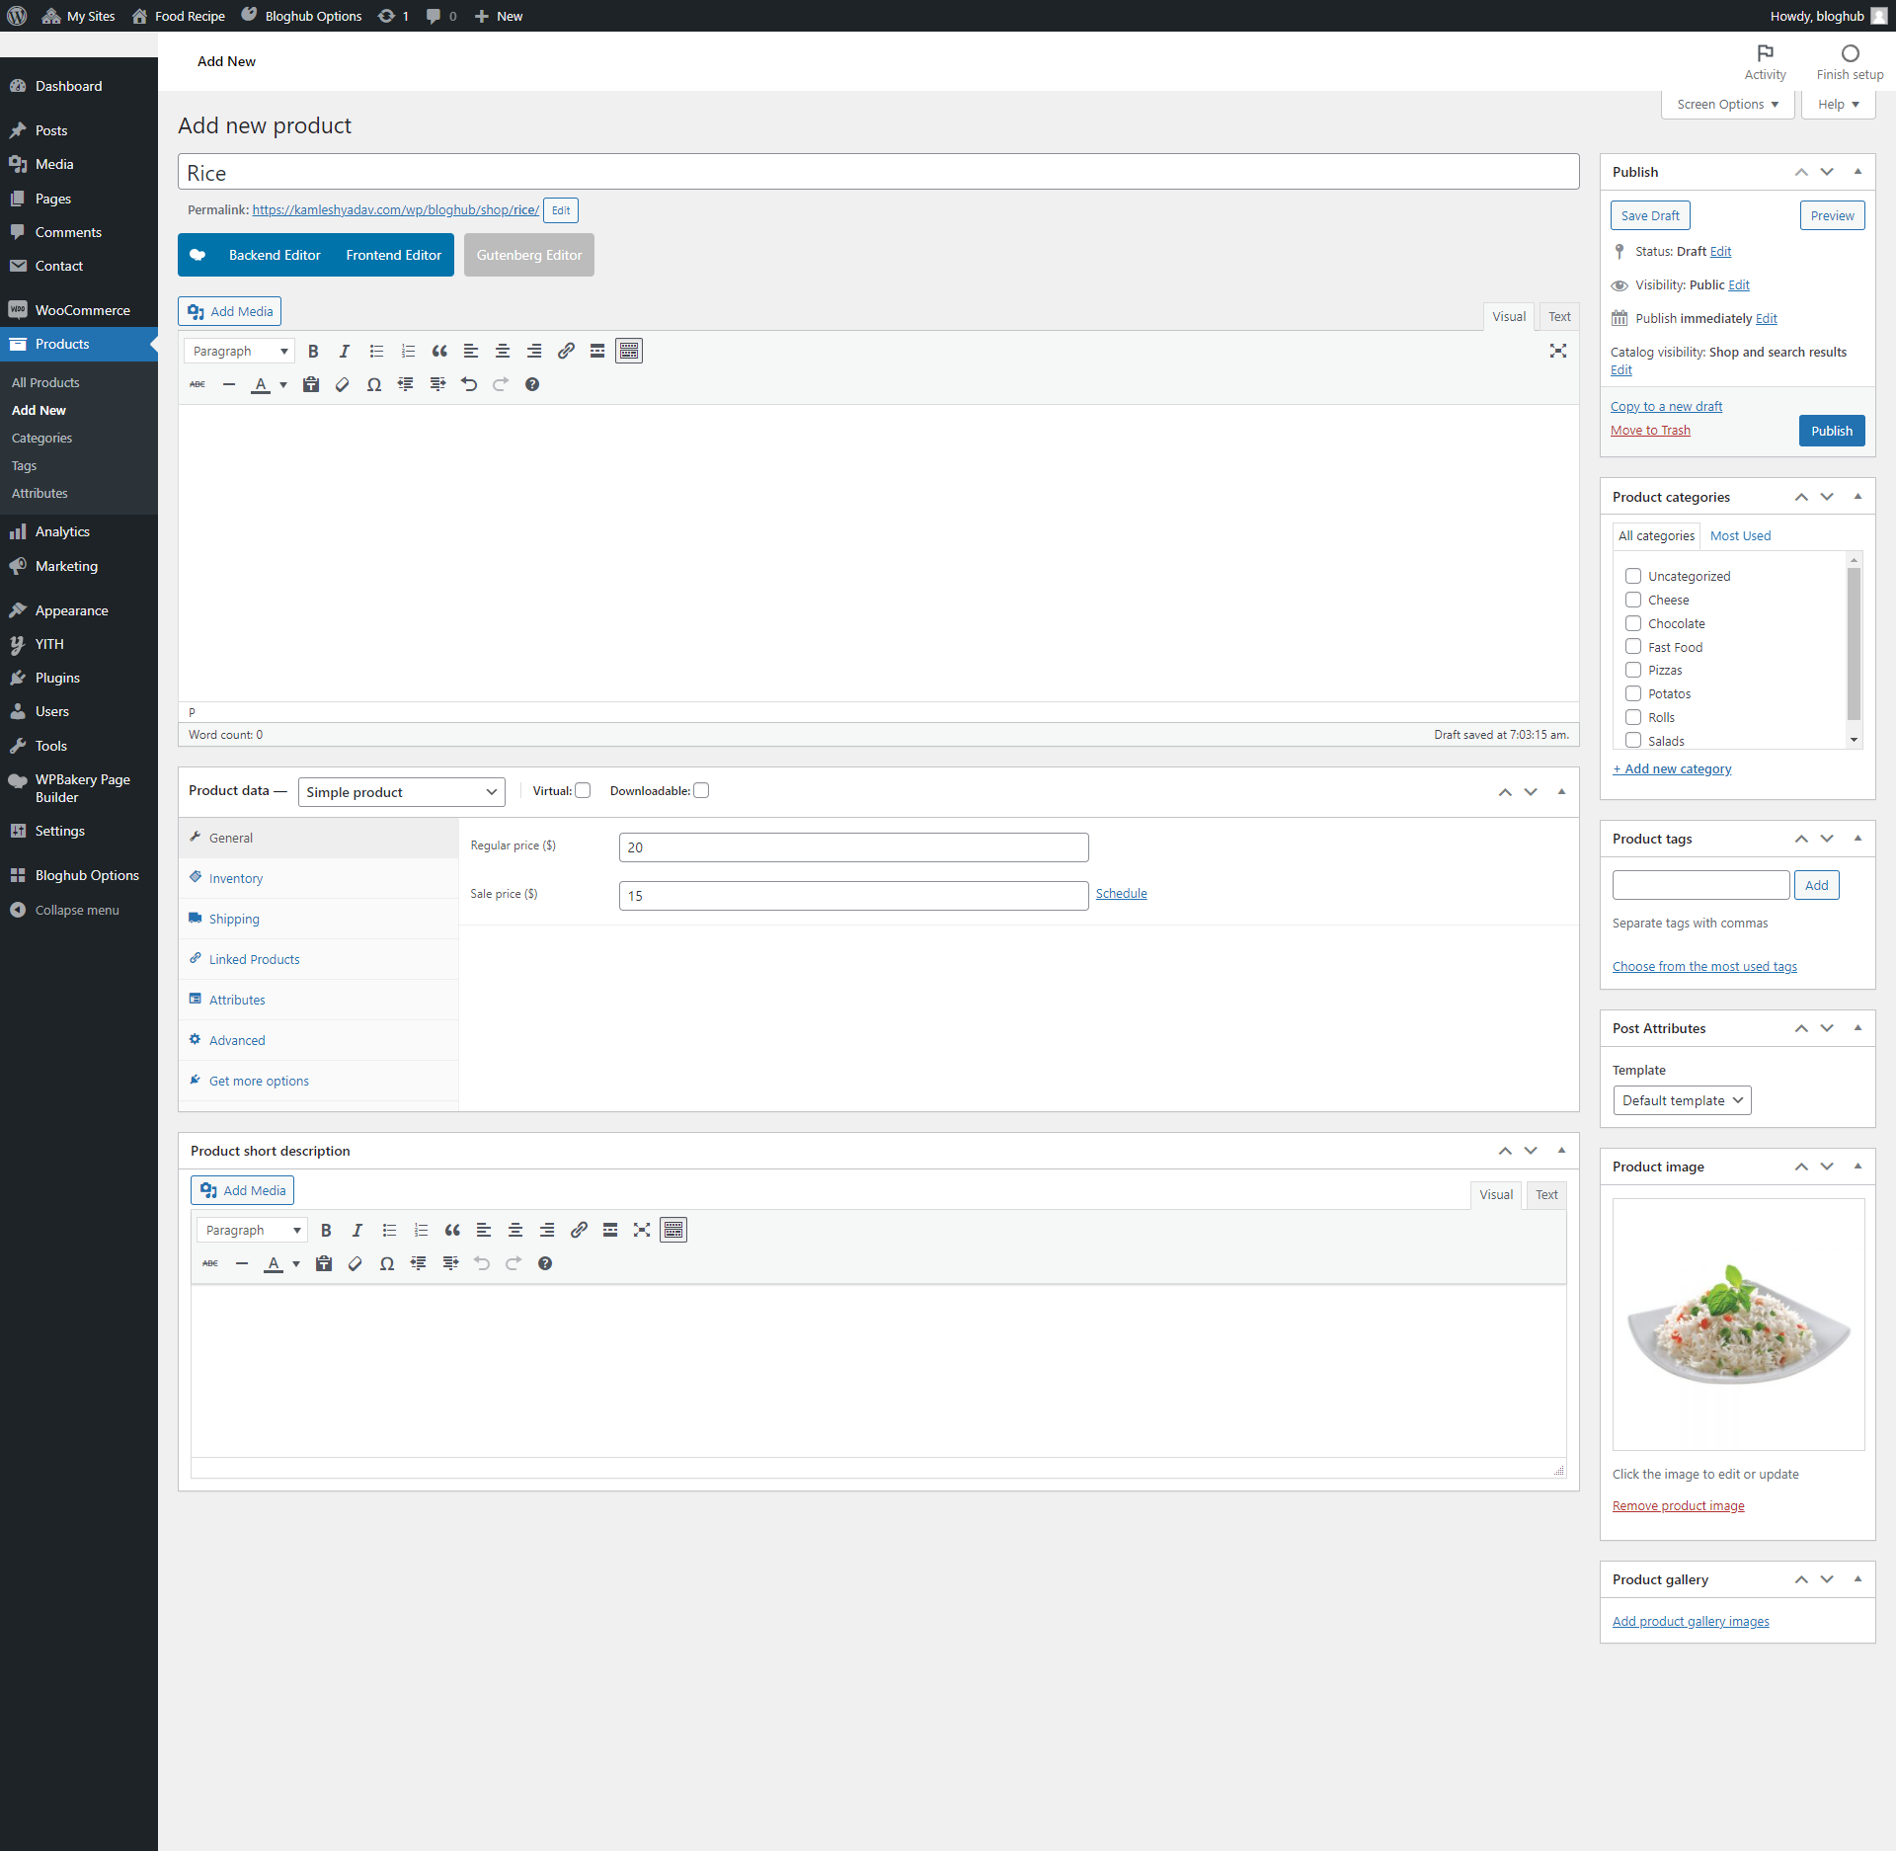Click the rice product image thumbnail

[x=1738, y=1324]
